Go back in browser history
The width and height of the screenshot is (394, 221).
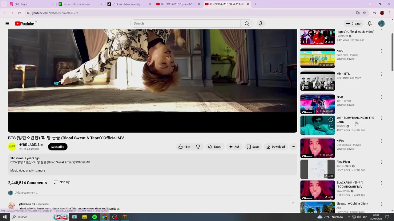(x=4, y=13)
